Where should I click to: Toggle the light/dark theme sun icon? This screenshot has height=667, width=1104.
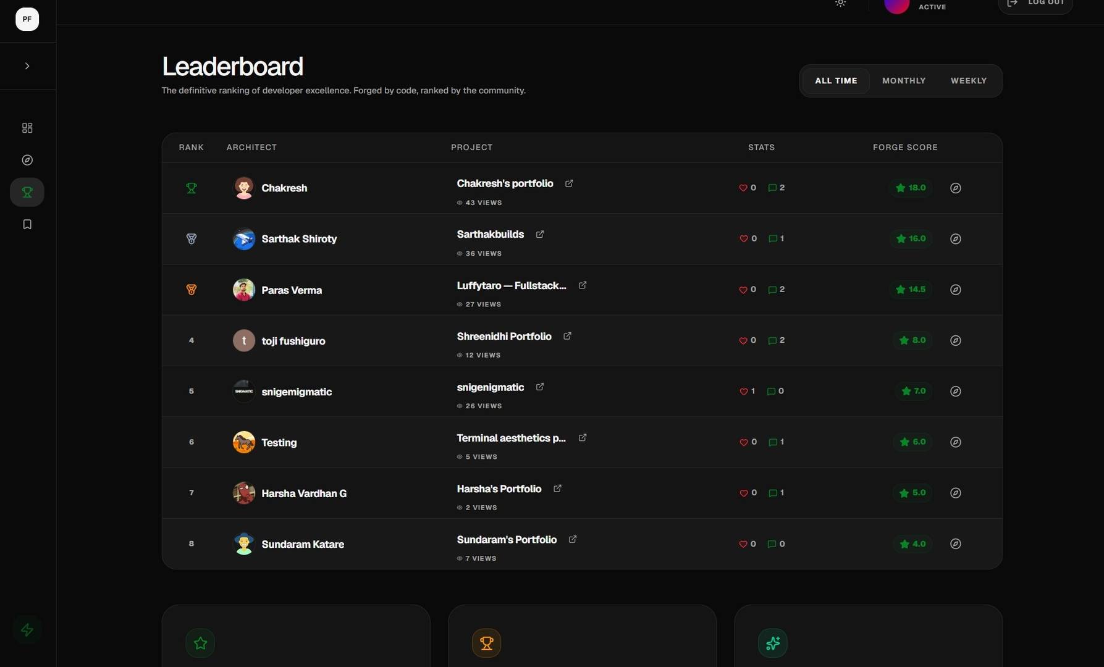click(x=841, y=2)
